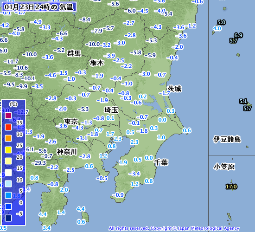Viewport: 255px width, 232px height.
Task: Select the −12.7 reading behind the legend
Action: (x=21, y=112)
